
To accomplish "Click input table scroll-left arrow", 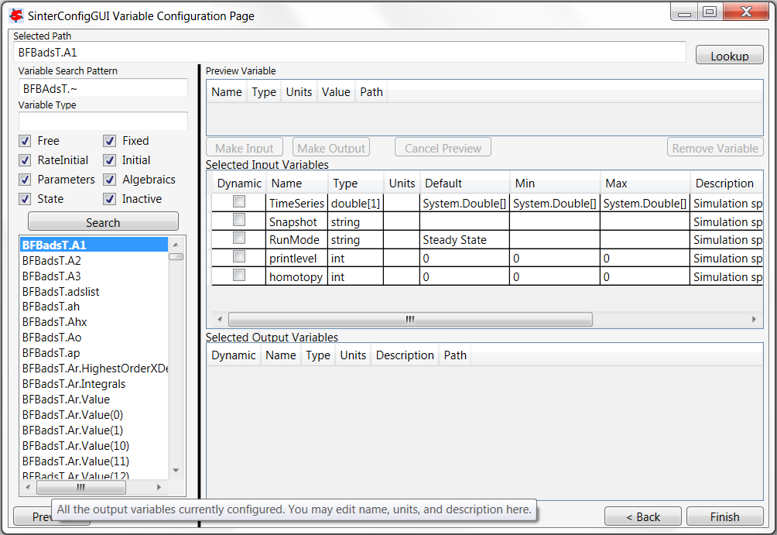I will click(219, 319).
